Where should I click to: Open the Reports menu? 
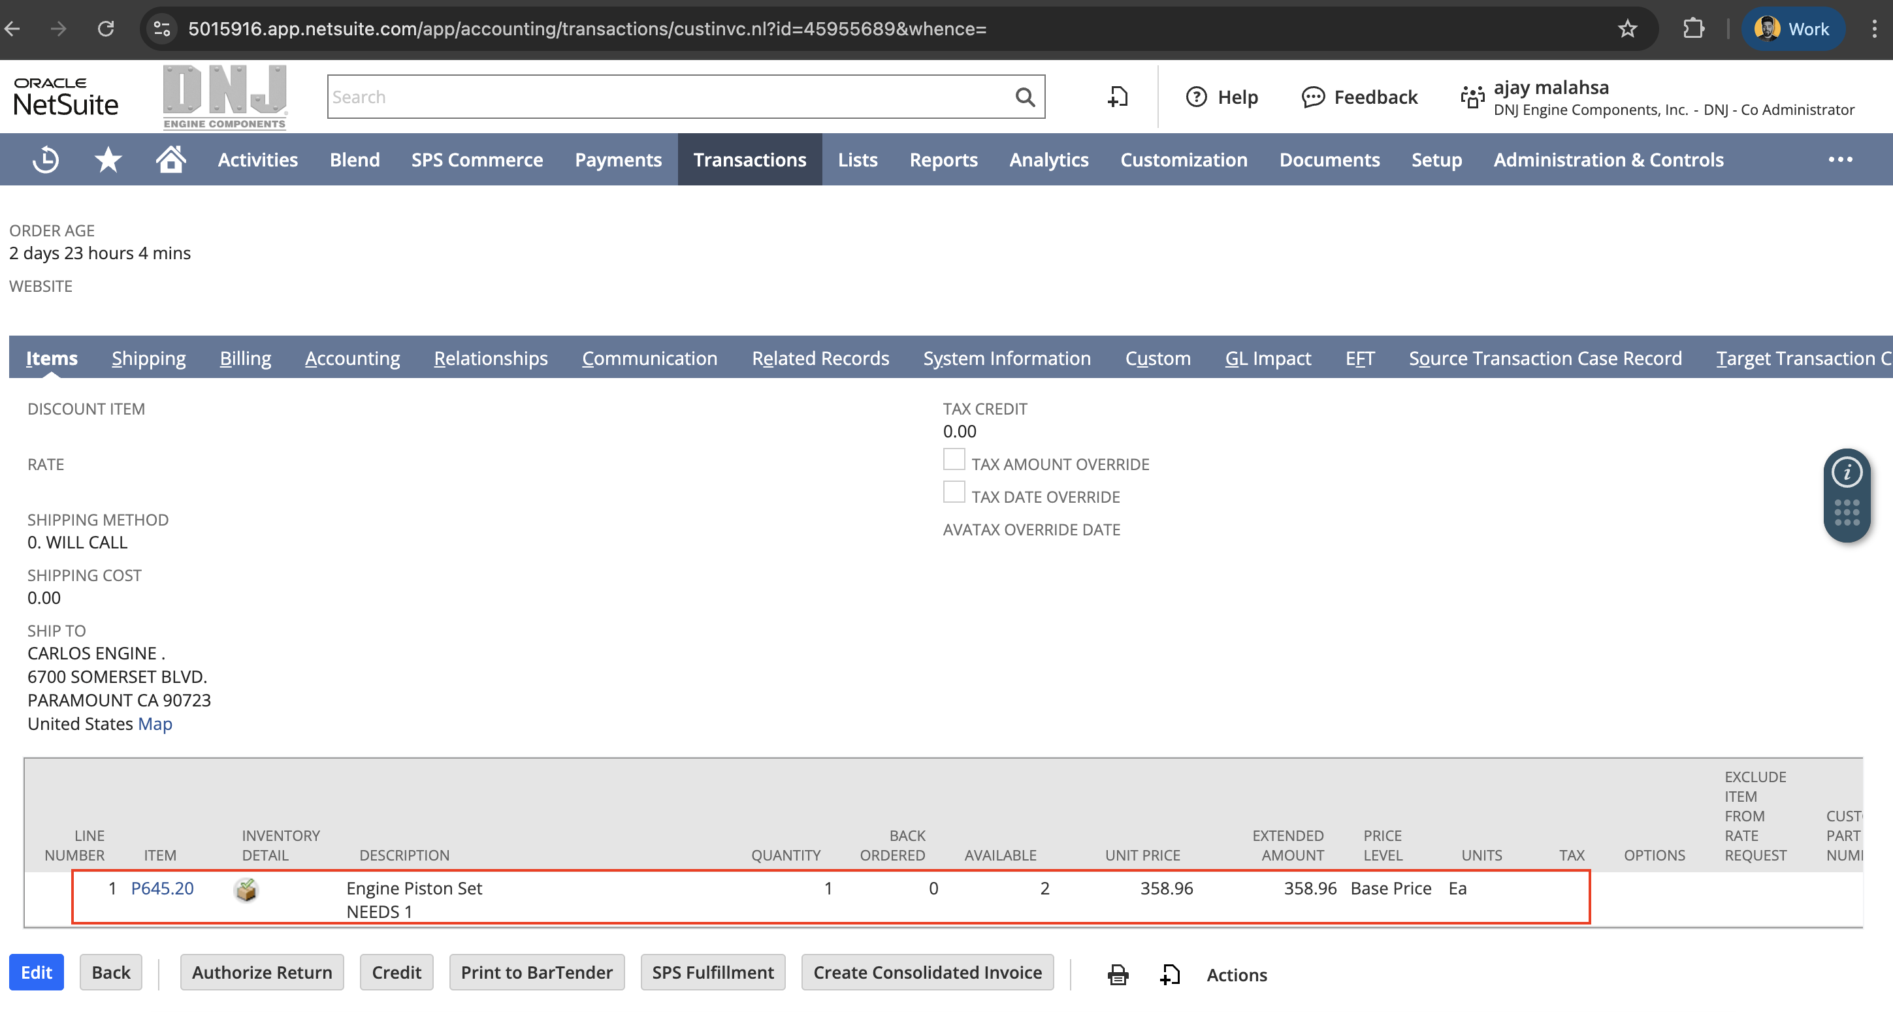coord(943,159)
